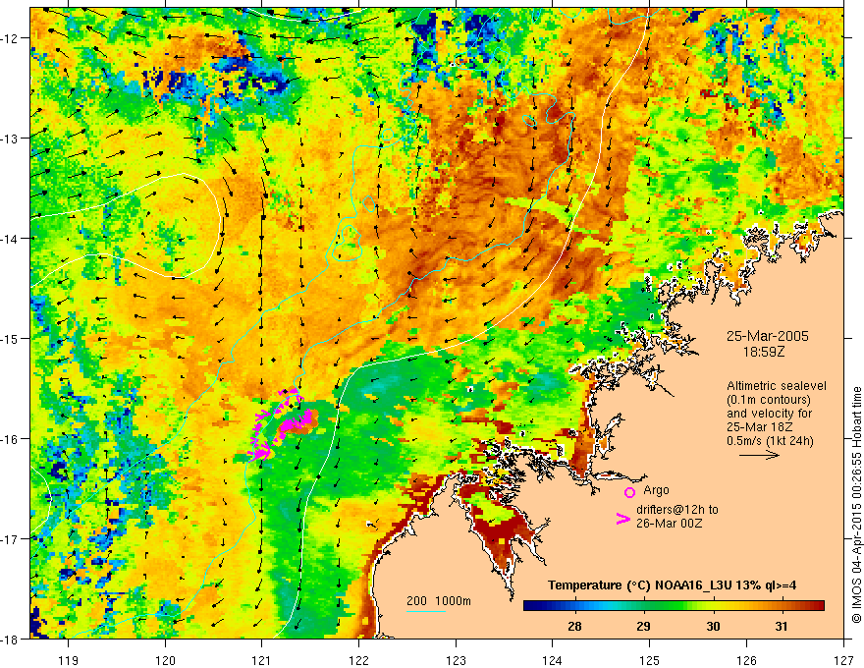Click the Argo legend label
Viewport: 864px width, 668px height.
656,490
